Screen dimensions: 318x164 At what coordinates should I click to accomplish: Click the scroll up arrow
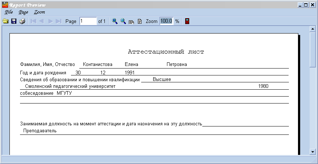[x=313, y=29]
